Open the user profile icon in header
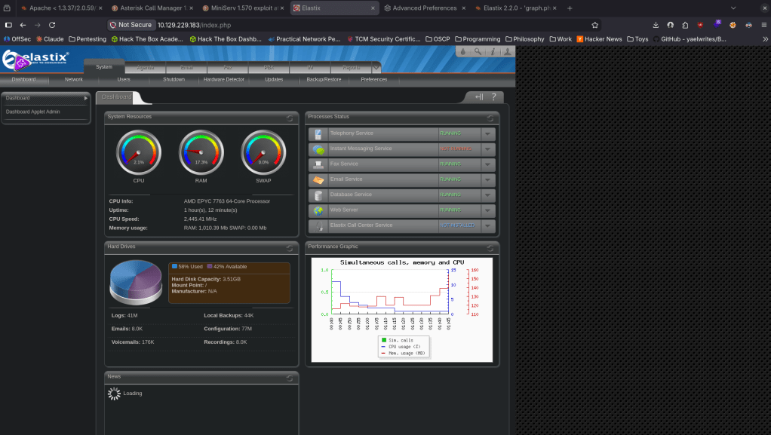The height and width of the screenshot is (435, 771). [x=508, y=52]
